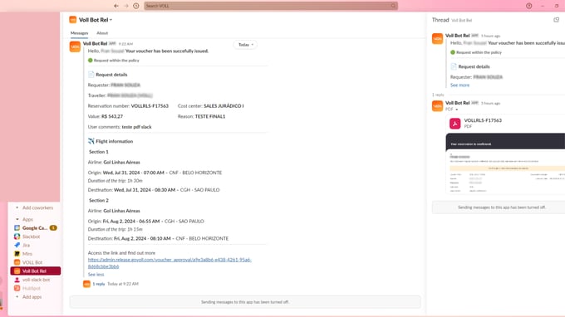
Task: Open Miro app in sidebar
Action: pos(27,254)
